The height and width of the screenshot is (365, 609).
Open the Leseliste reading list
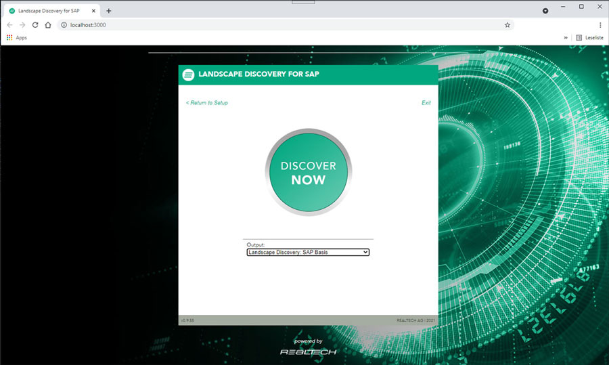pyautogui.click(x=589, y=38)
